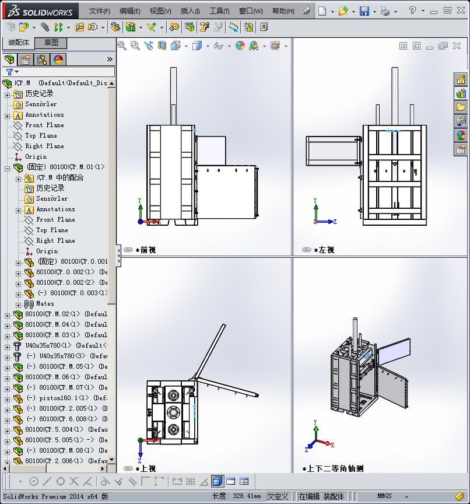This screenshot has width=470, height=504.
Task: Expand manager tabs with double chevron
Action: [x=110, y=59]
